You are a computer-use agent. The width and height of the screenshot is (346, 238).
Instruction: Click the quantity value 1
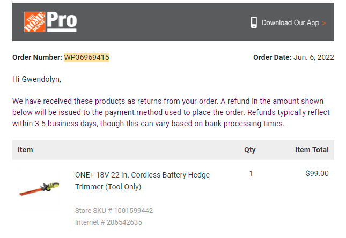click(x=251, y=173)
